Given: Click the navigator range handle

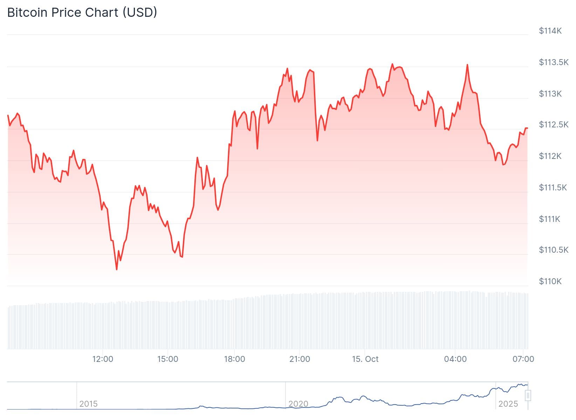Looking at the screenshot, I should tap(528, 395).
